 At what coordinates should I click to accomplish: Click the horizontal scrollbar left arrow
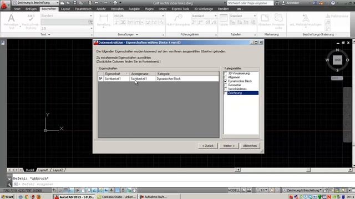[238, 170]
